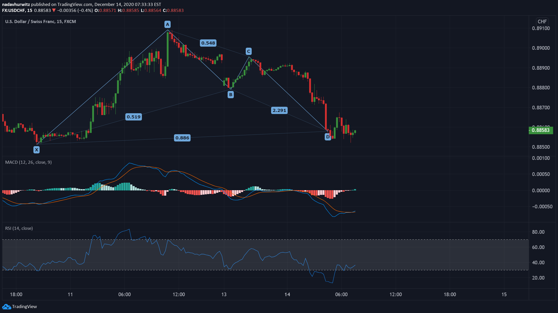Click the A point label at the peak
Viewport: 558px width, 313px height.
click(168, 24)
